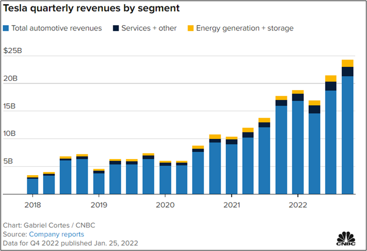The image size is (367, 251).
Task: Click the 2020 label on the x-axis
Action: coord(165,205)
